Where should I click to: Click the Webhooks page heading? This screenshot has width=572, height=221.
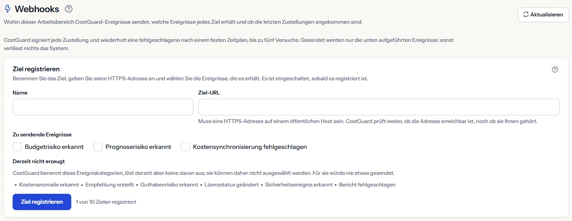[x=37, y=9]
